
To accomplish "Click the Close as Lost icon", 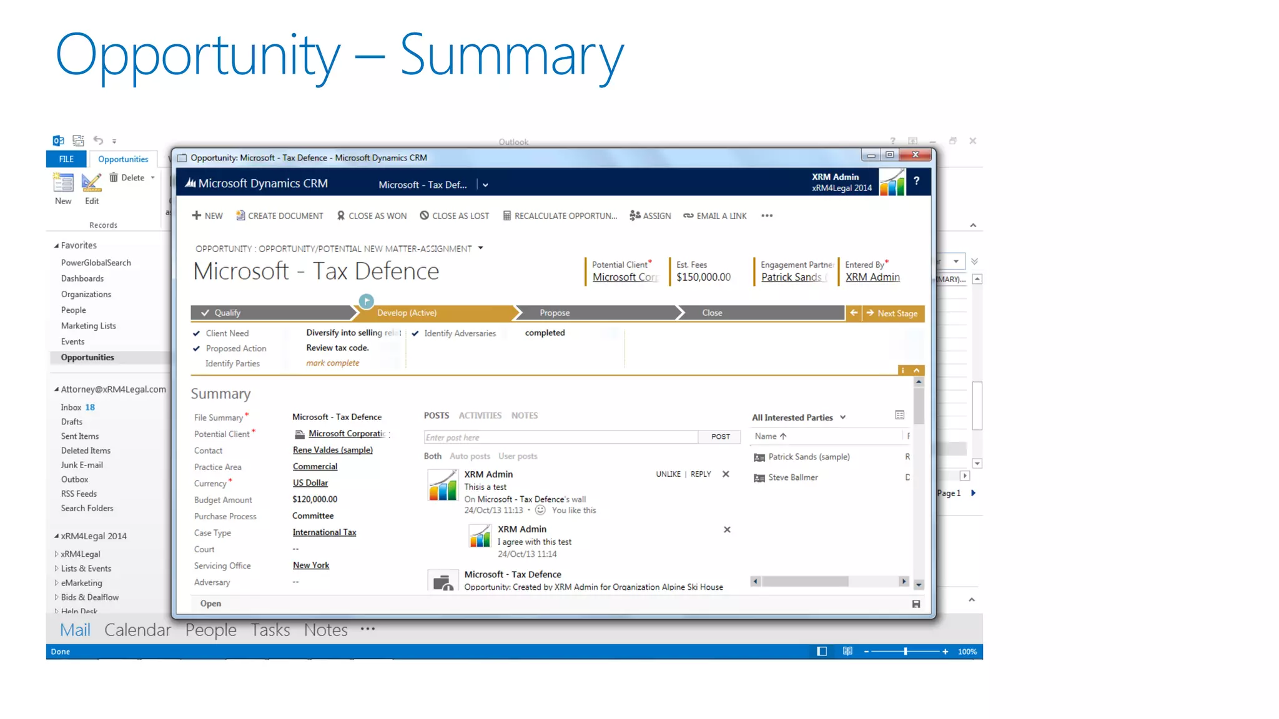I will coord(425,215).
